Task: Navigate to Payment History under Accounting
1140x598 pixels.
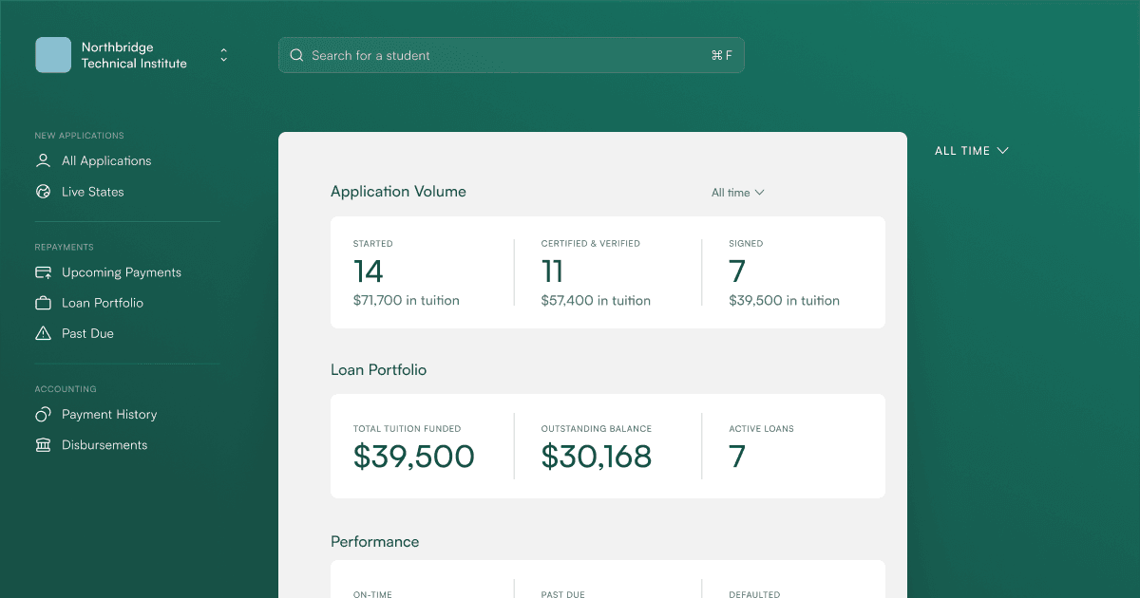Action: (109, 414)
